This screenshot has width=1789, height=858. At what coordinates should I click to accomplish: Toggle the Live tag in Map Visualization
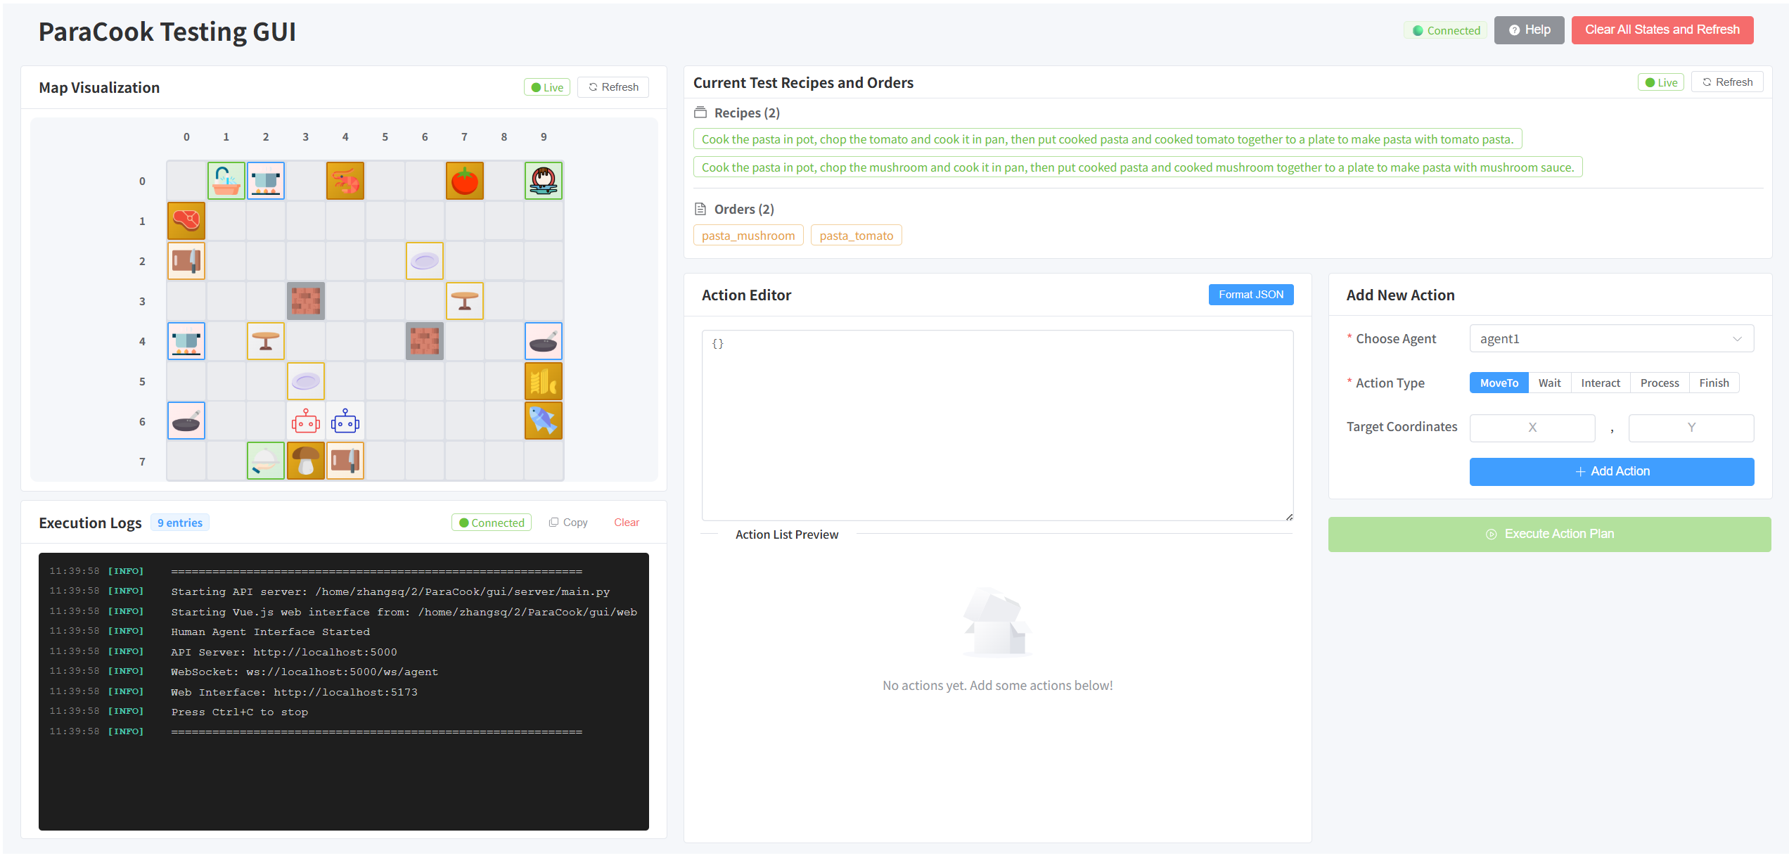point(547,87)
